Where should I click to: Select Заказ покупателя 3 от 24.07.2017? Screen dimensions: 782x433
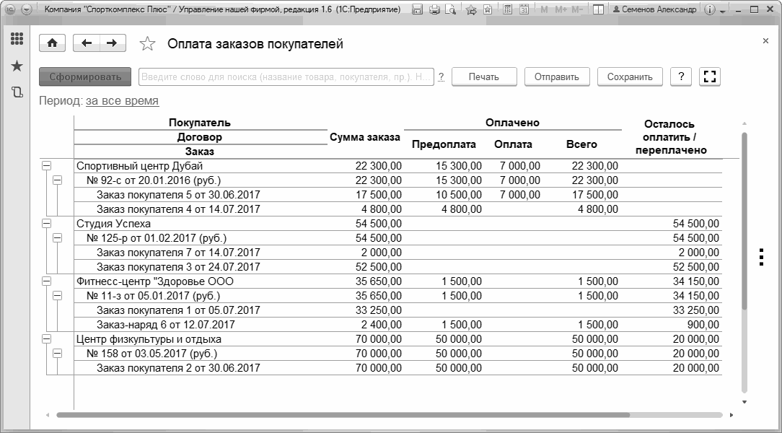178,267
